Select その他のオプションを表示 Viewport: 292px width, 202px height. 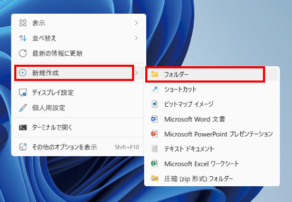click(79, 147)
